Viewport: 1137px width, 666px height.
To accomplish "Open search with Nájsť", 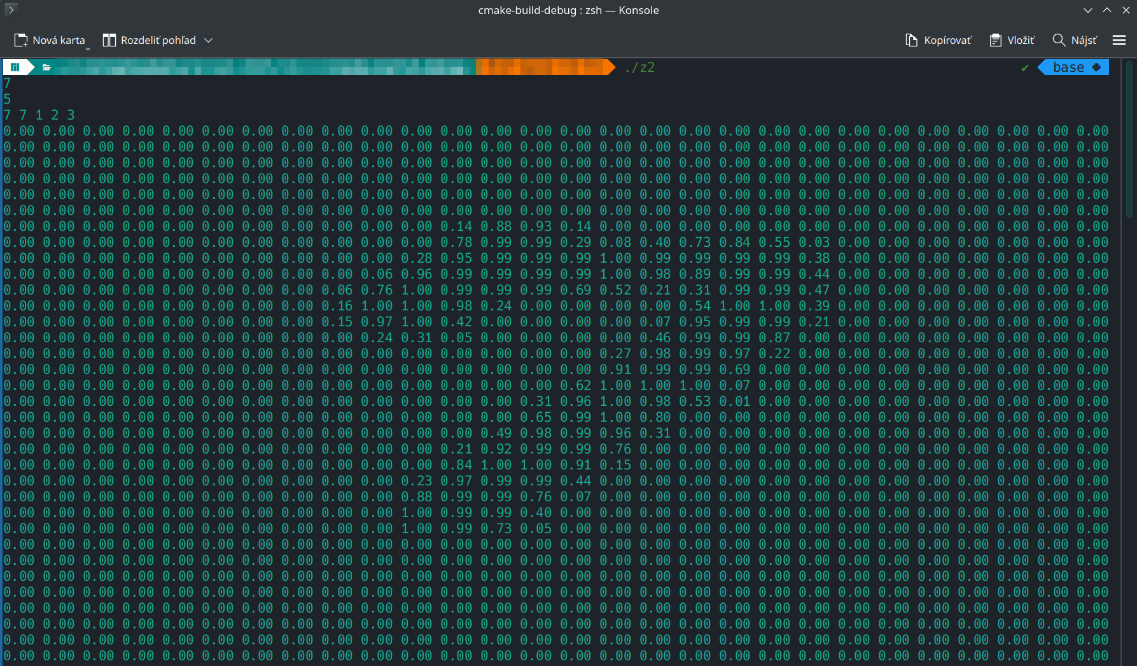I will (x=1075, y=40).
